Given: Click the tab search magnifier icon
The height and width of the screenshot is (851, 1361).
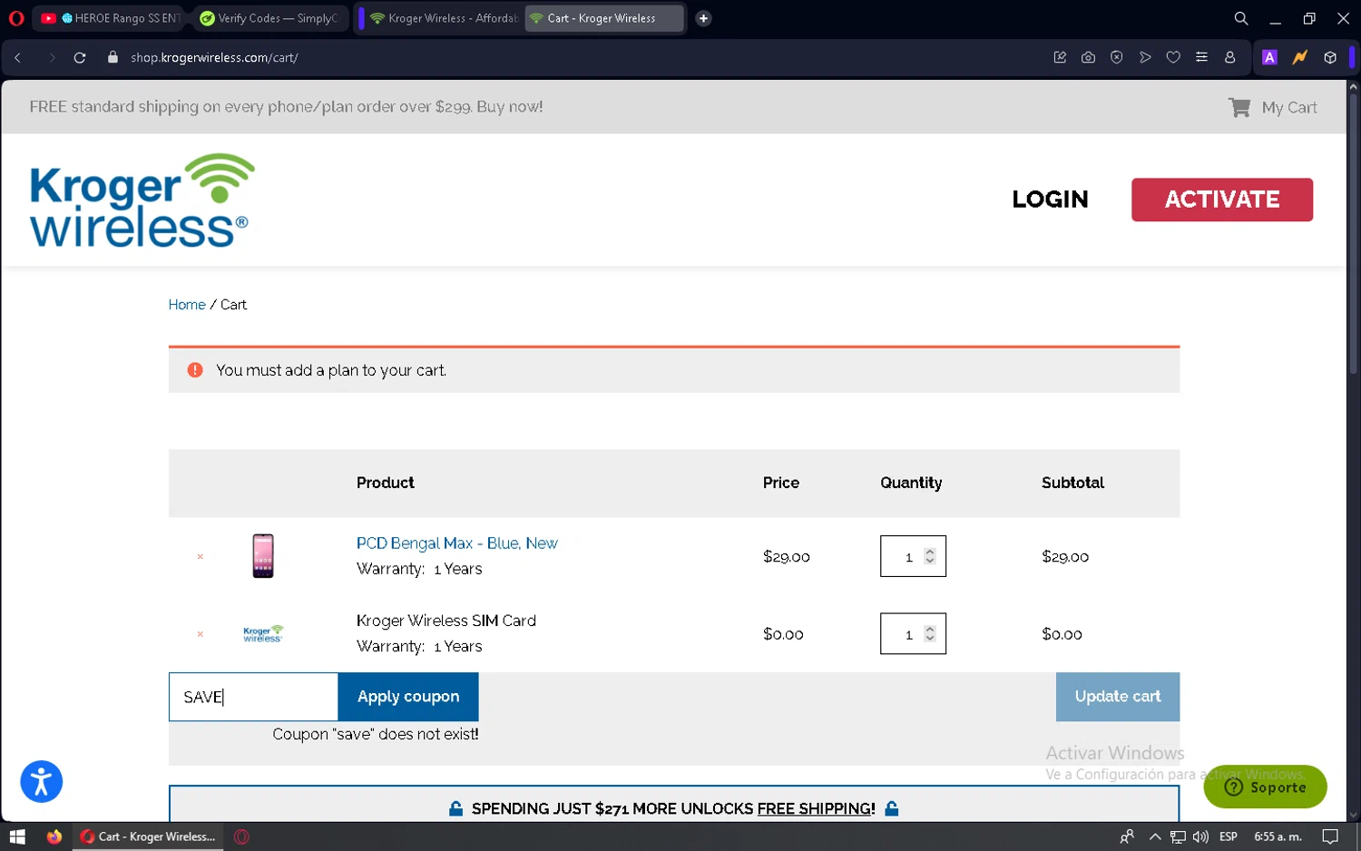Looking at the screenshot, I should coord(1240,18).
